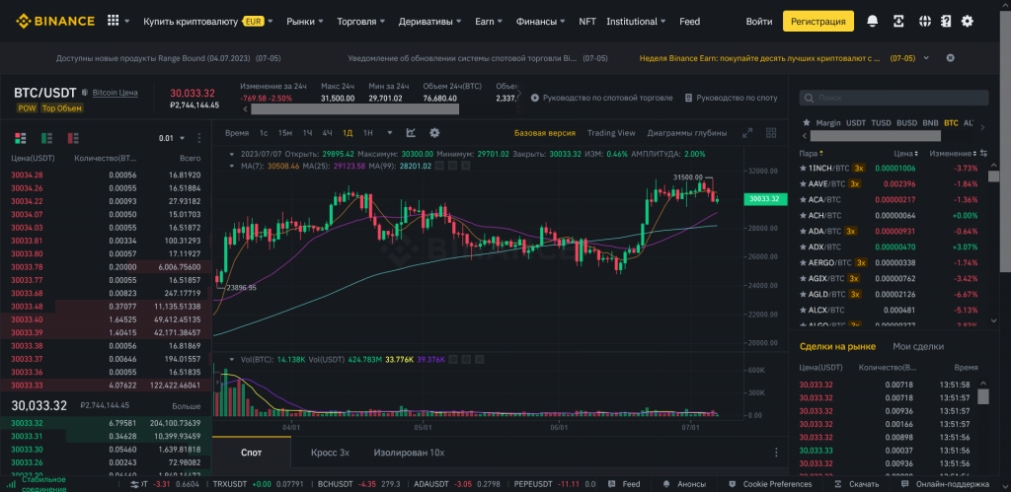
Task: Open the 0.01 price precision dropdown
Action: (x=173, y=138)
